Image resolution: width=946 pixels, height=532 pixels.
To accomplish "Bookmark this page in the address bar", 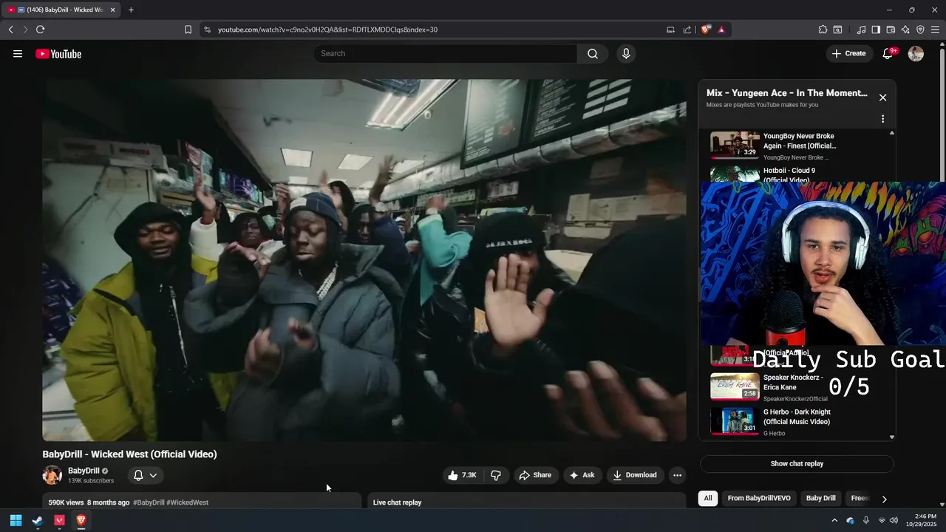I will 188,30.
